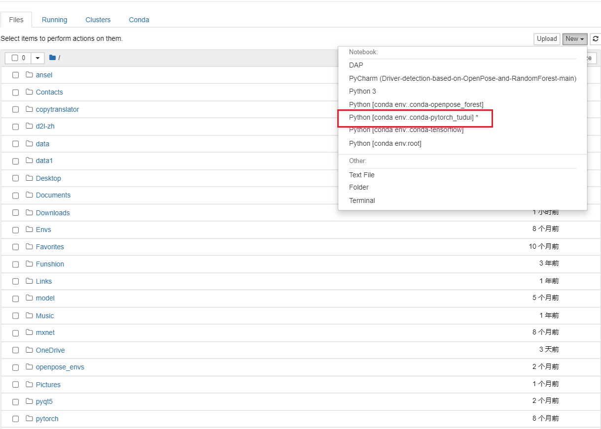
Task: Toggle the select-all items checkbox
Action: (15, 58)
